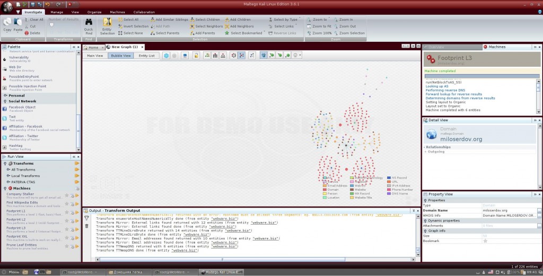The height and width of the screenshot is (276, 543).
Task: Click the Maltego application orb button
Action: 7,6
